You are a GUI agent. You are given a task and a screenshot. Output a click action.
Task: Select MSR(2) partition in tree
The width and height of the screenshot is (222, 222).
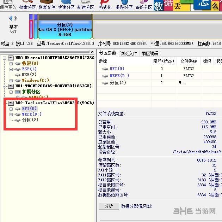tap(29, 75)
